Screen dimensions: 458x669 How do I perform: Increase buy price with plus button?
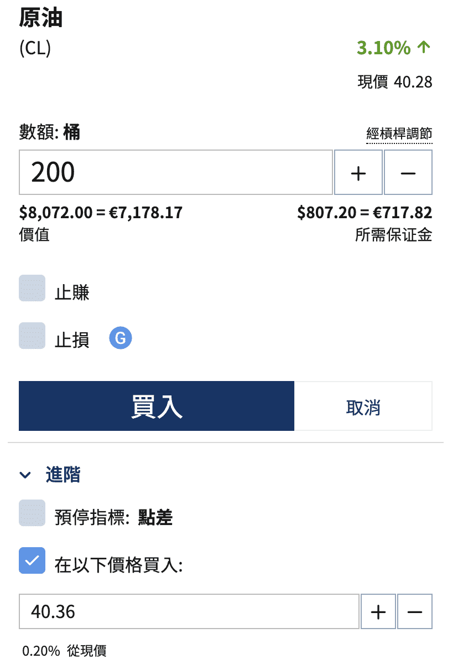click(378, 611)
